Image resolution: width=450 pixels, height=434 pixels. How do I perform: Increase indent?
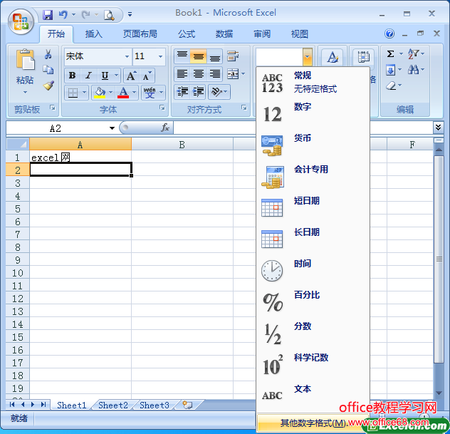click(199, 92)
